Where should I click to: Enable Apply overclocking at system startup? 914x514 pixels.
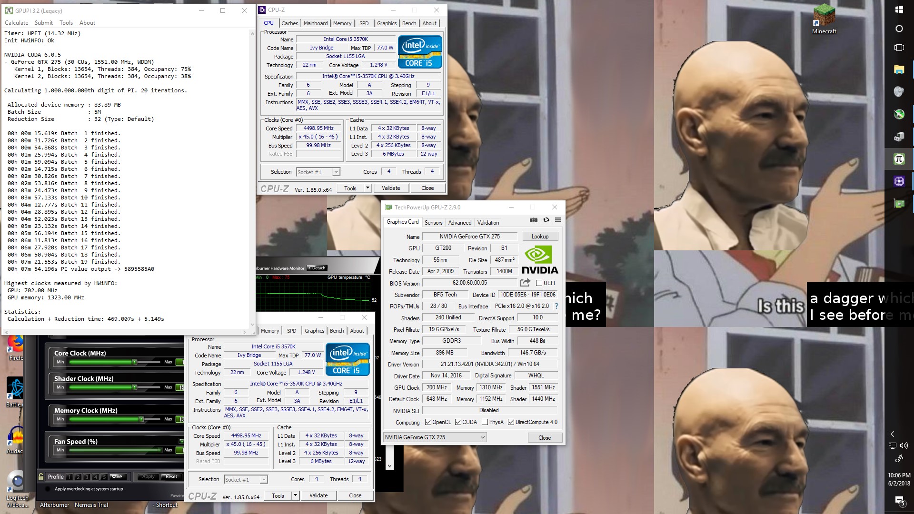pos(48,489)
